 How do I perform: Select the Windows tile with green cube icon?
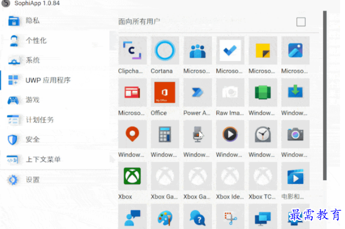click(x=263, y=92)
